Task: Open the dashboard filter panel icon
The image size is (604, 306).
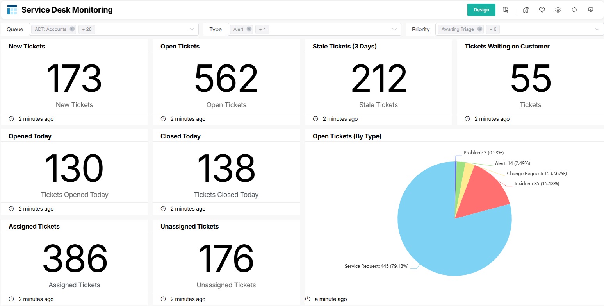Action: tap(506, 9)
